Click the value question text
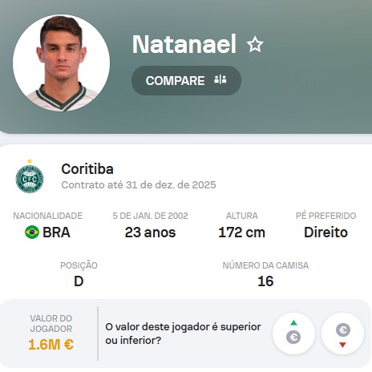Screen dimensions: 372x372 coord(183,334)
